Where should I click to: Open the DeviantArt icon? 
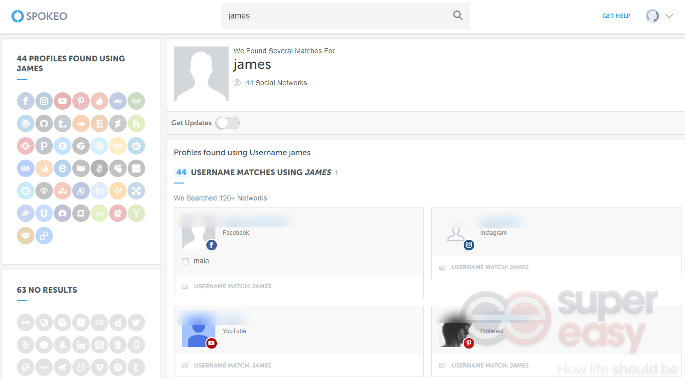tap(118, 124)
